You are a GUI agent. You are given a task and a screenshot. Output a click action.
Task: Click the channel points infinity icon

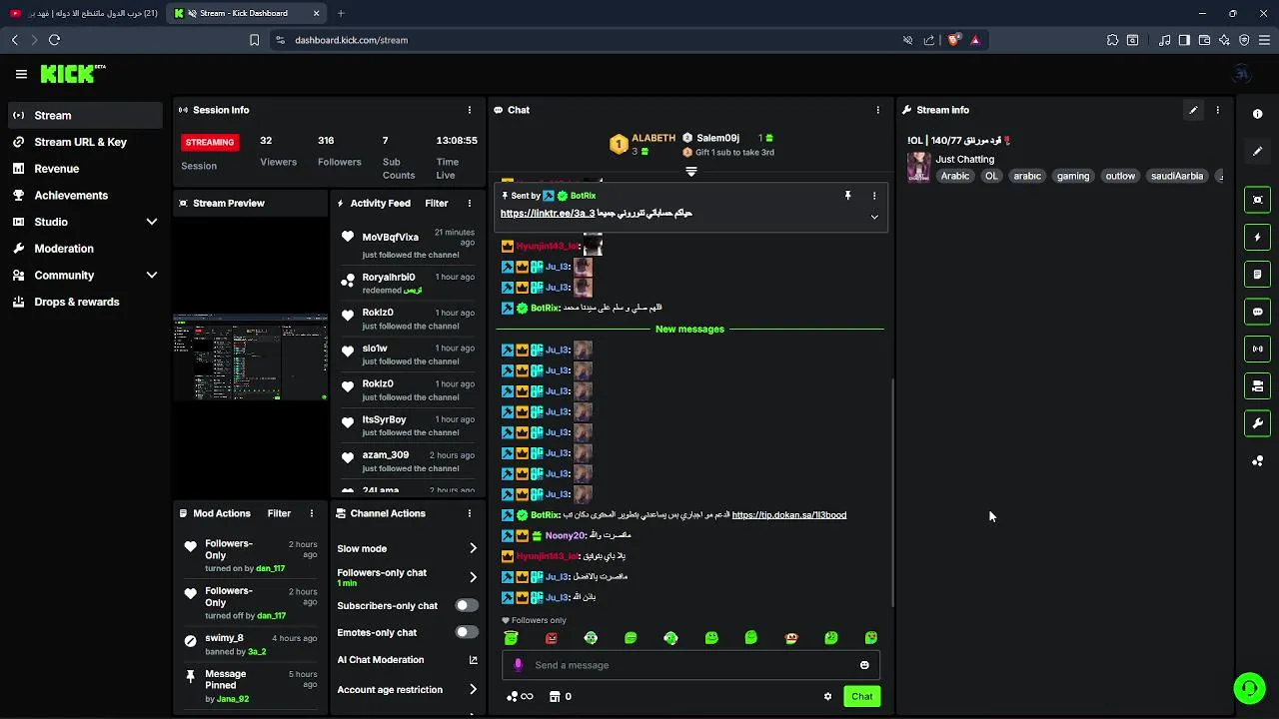point(521,697)
